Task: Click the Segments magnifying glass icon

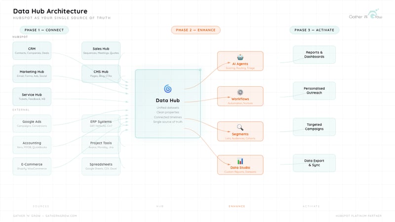Action: (x=240, y=127)
